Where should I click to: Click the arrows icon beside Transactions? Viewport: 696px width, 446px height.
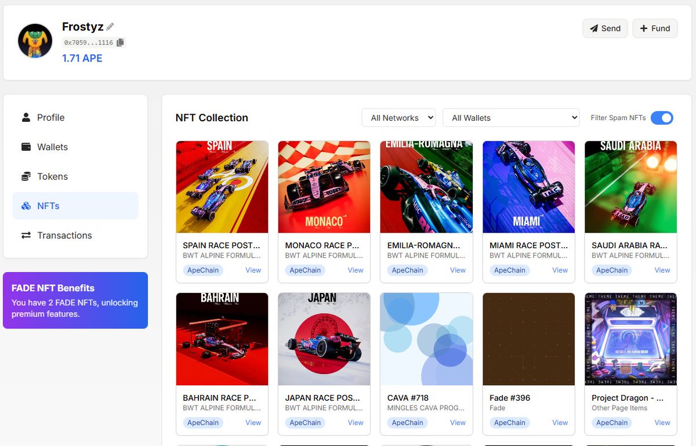tap(26, 235)
